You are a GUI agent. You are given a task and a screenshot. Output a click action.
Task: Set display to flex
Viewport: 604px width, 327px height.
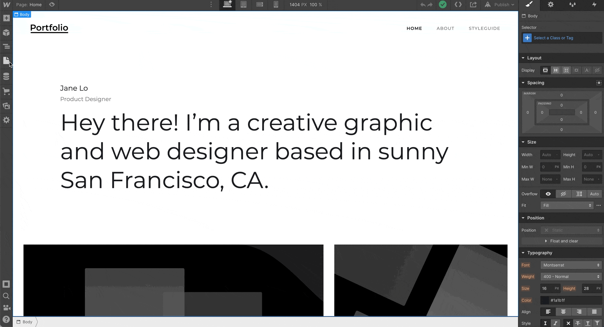point(556,70)
